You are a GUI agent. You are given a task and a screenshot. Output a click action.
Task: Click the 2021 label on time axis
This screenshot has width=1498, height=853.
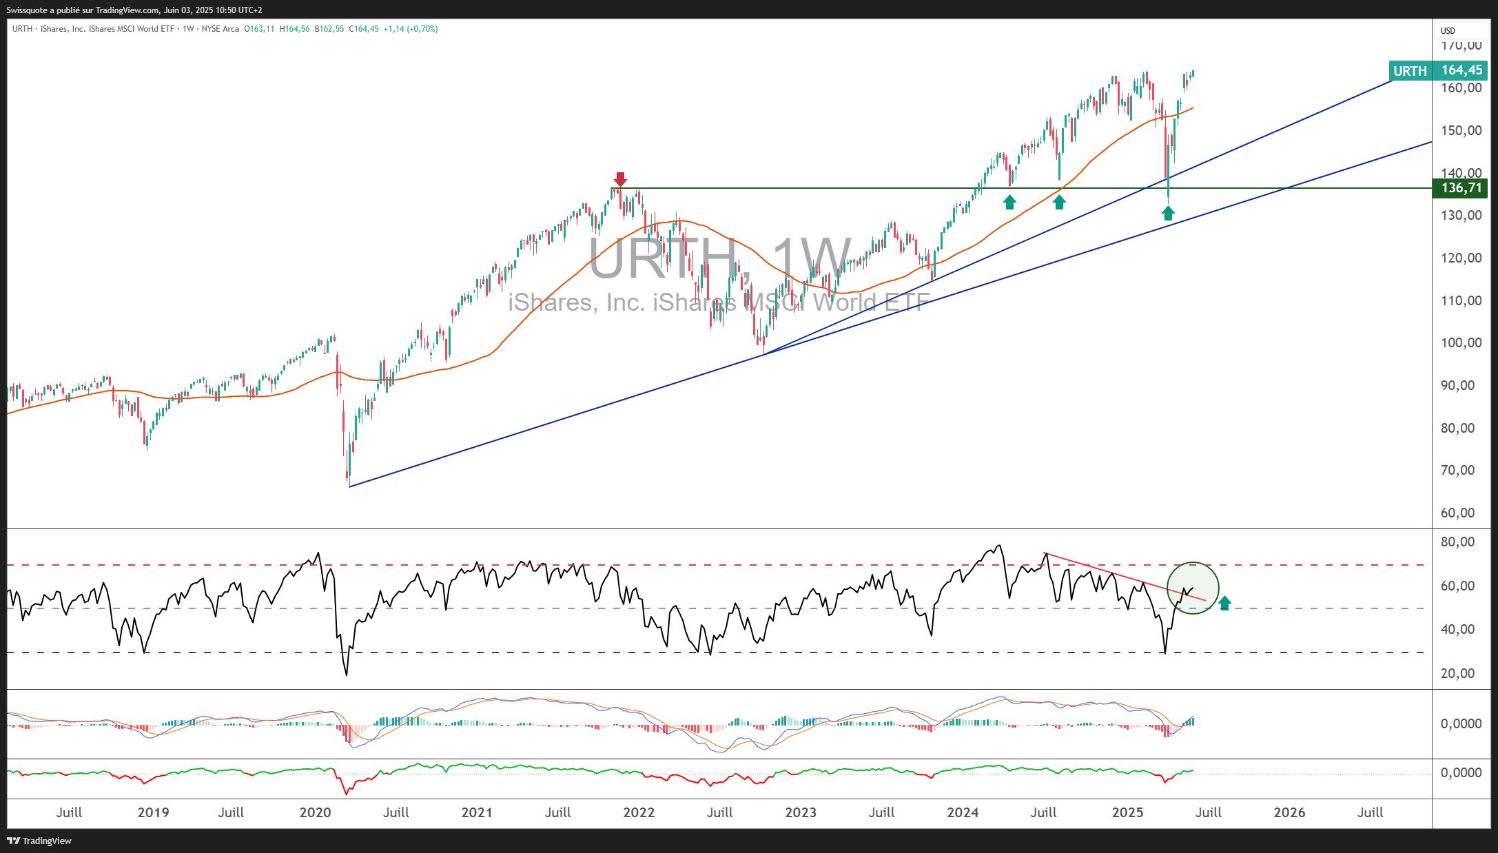(477, 813)
